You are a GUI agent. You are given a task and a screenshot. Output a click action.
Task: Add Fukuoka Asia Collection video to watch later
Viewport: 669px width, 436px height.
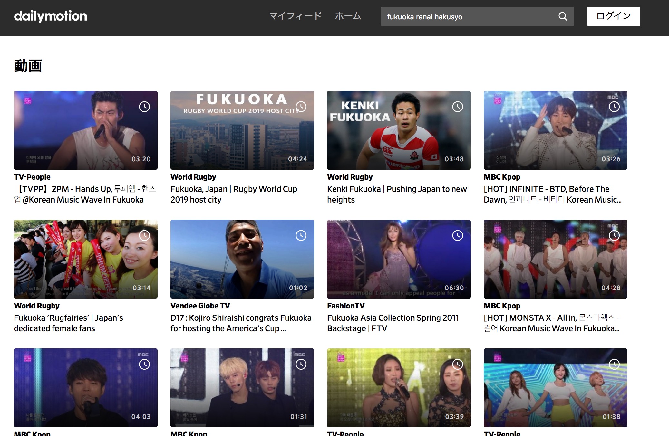(458, 235)
